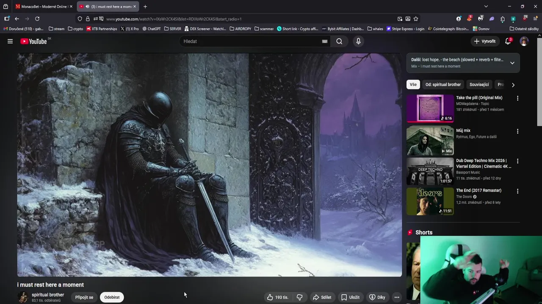Click the Uložit save button

(x=350, y=297)
